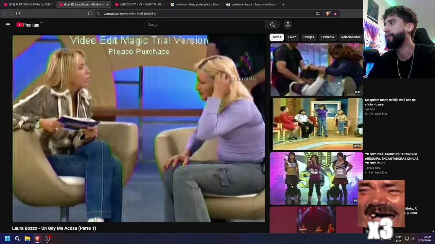Click the search magnifier button
This screenshot has height=244, width=435.
[273, 25]
